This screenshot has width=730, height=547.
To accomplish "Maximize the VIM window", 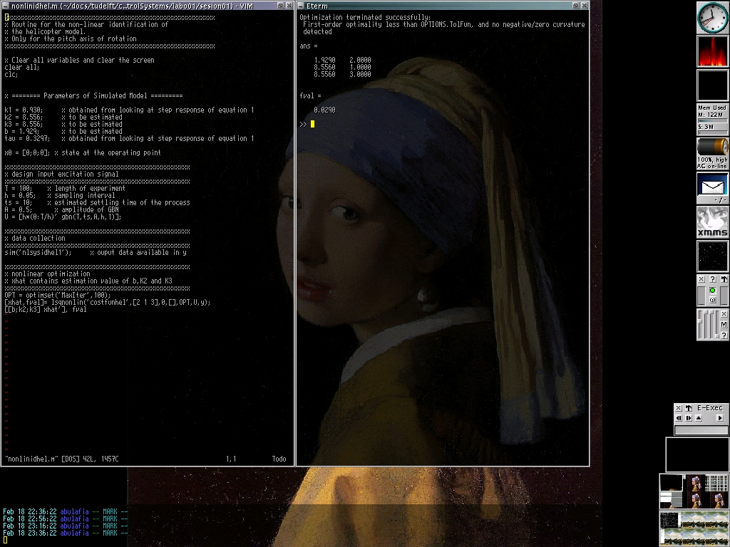I will [x=280, y=6].
